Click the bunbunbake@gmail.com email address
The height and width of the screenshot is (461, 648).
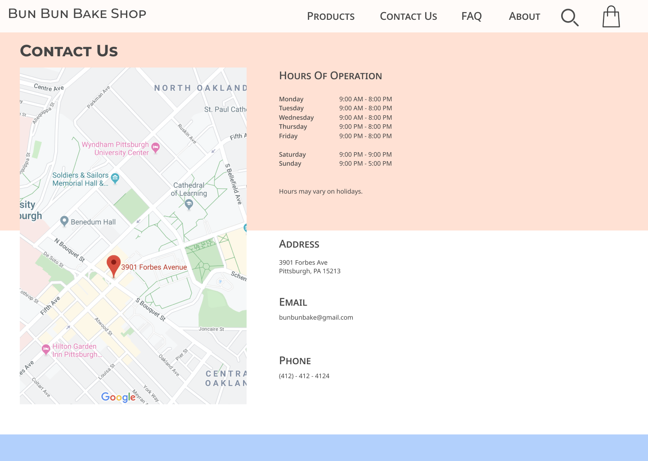[x=316, y=317]
